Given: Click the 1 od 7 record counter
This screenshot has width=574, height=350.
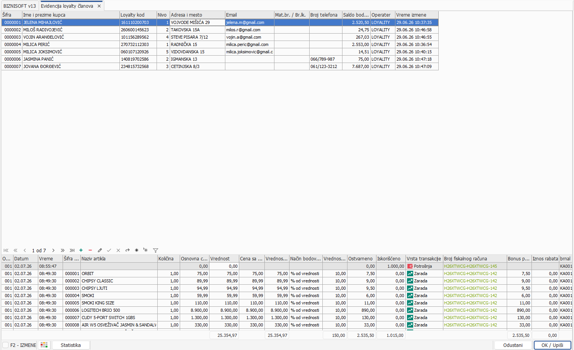Looking at the screenshot, I should [39, 250].
